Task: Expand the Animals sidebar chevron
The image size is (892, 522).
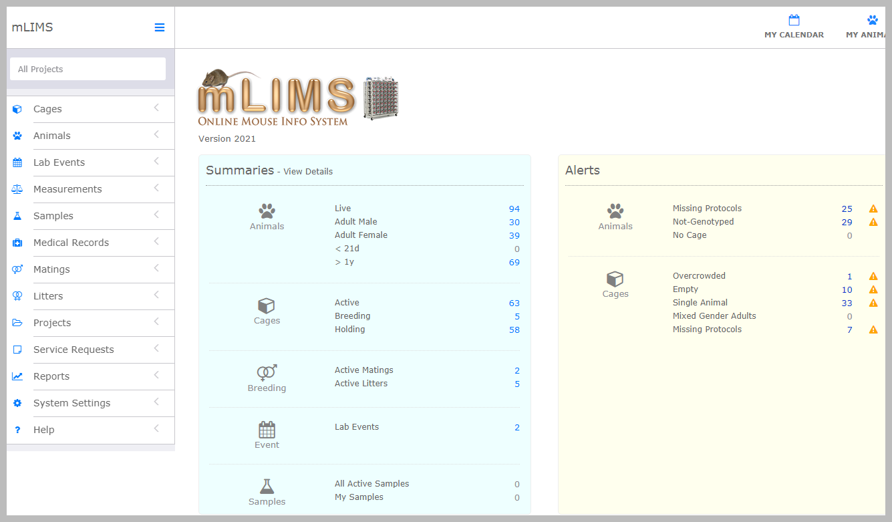Action: [x=156, y=134]
